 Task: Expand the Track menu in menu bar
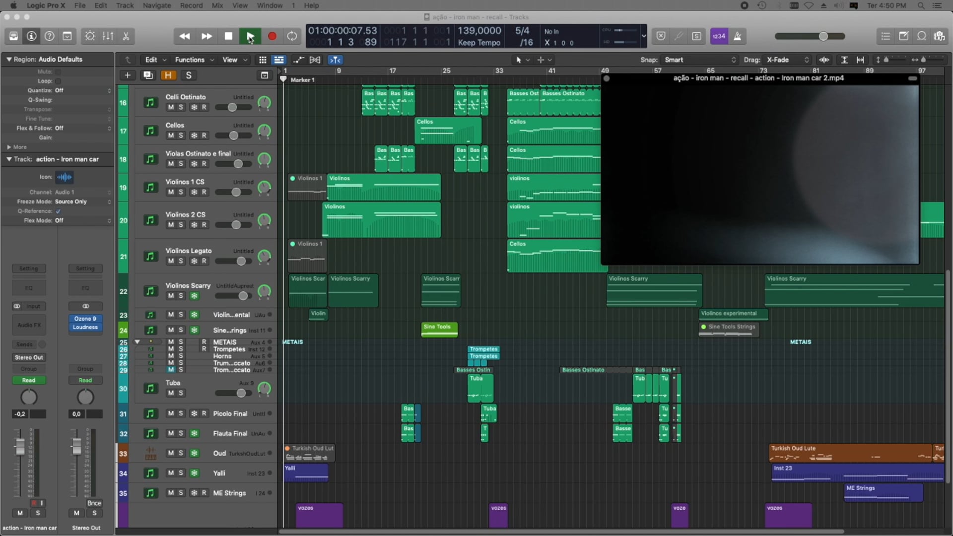coord(125,5)
